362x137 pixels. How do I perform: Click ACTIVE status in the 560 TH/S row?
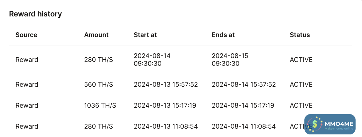tap(301, 84)
